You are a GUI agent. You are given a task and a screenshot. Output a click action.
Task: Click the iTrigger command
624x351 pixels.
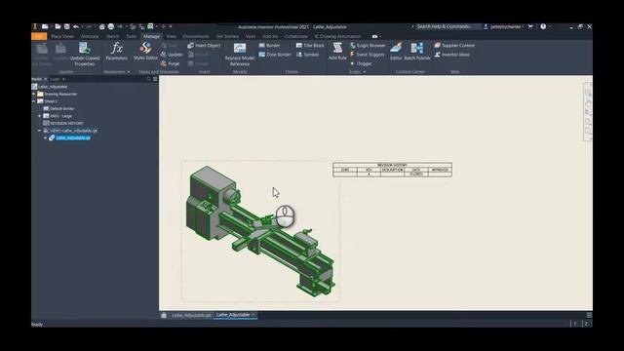point(361,63)
